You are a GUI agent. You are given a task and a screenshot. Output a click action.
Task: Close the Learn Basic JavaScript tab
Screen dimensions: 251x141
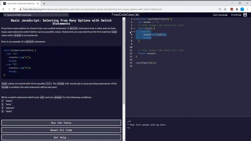click(38, 4)
